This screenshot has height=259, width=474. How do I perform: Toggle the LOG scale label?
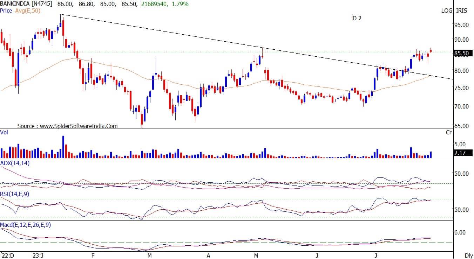446,10
